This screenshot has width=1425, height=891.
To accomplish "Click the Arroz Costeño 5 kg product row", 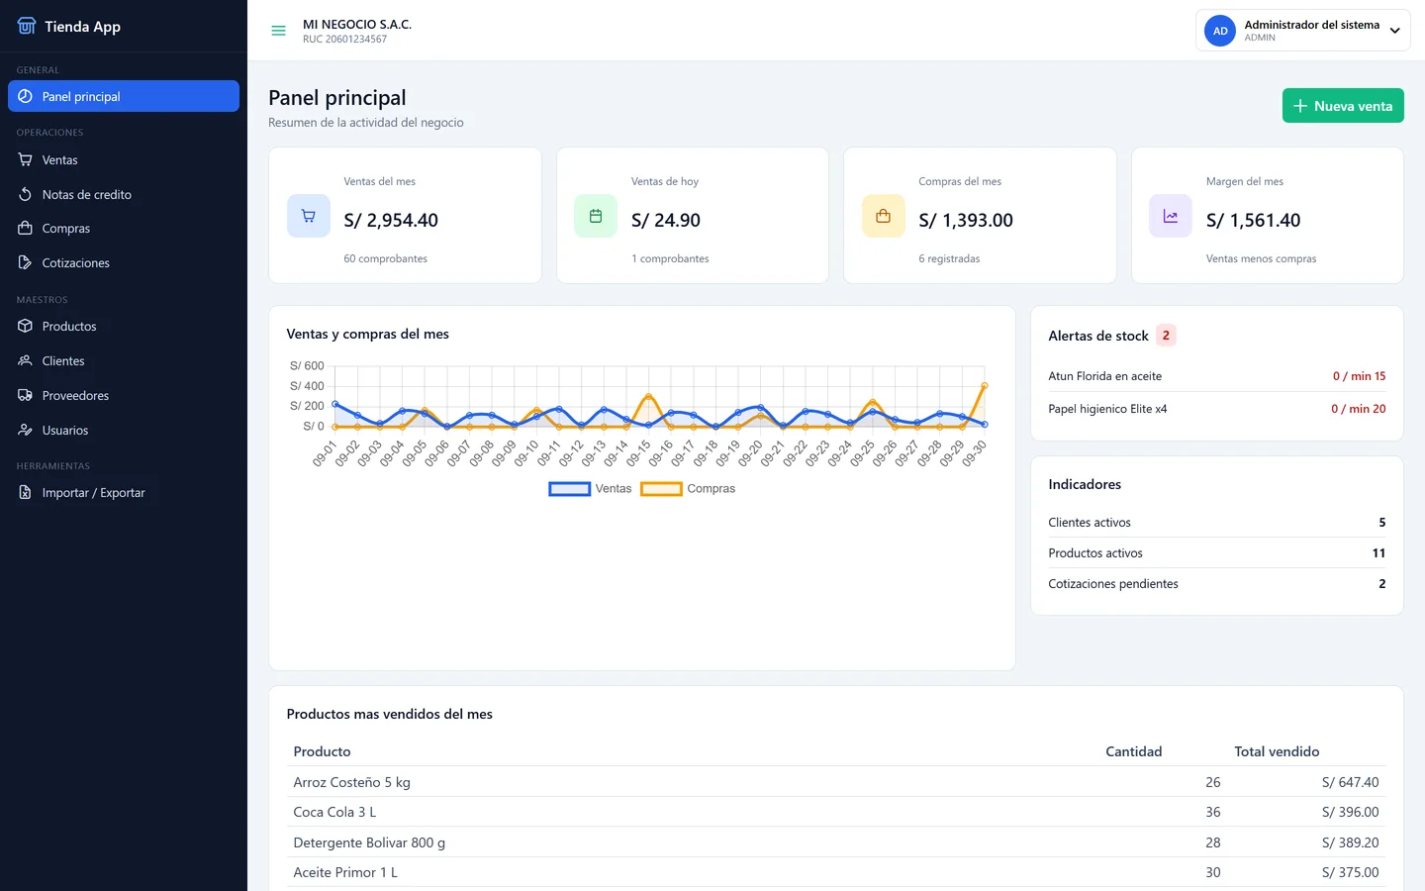I will point(836,782).
